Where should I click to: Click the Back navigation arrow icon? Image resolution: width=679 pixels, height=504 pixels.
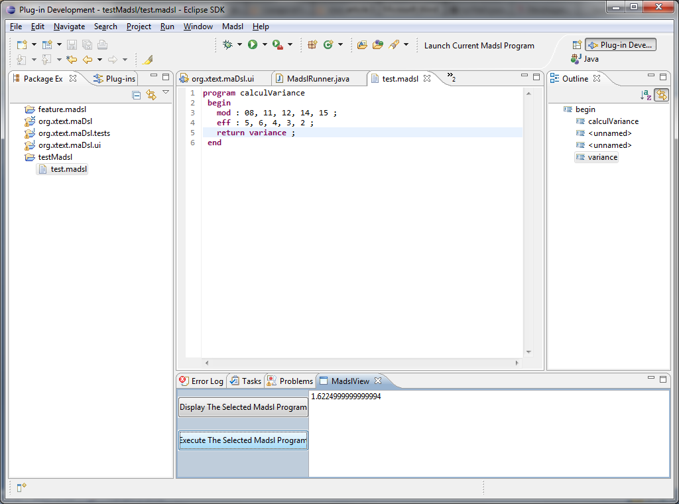pos(88,60)
